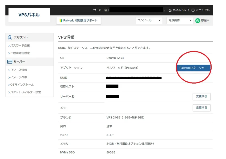Screen dimensions: 226x159
Task: Click the 24GB memory value
Action: [130, 144]
